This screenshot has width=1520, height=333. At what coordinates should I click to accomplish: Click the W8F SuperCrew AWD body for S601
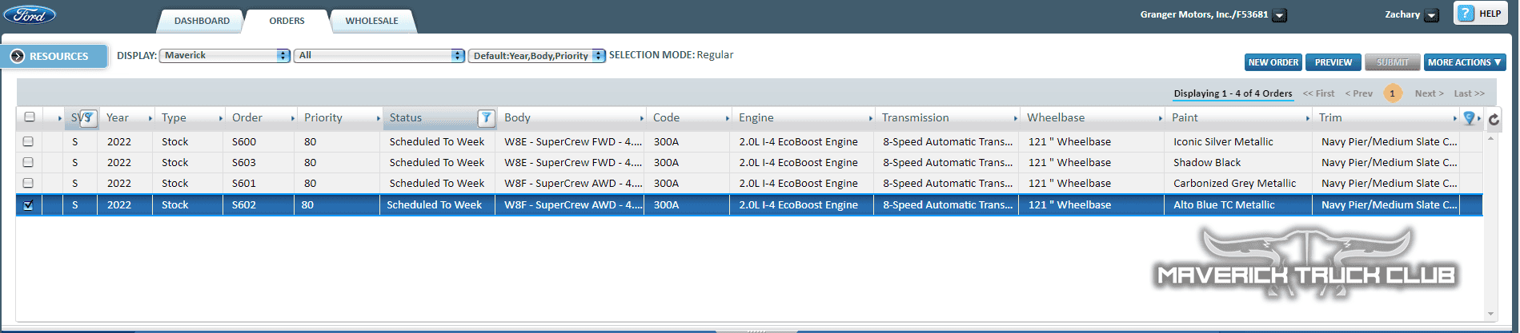(573, 183)
